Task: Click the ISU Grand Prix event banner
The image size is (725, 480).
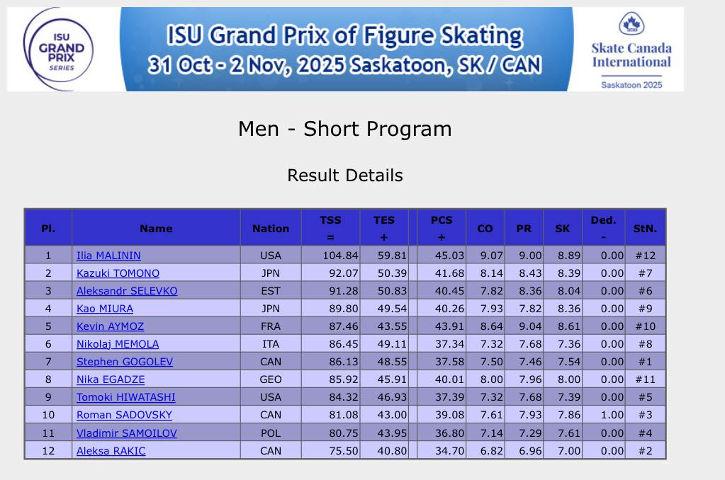Action: coord(344,50)
